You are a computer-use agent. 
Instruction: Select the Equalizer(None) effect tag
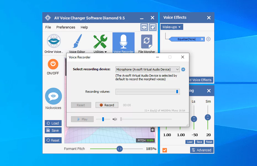[x=187, y=39]
